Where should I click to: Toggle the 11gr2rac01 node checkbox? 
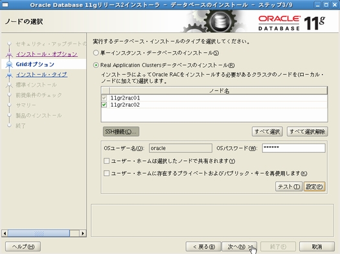[104, 98]
